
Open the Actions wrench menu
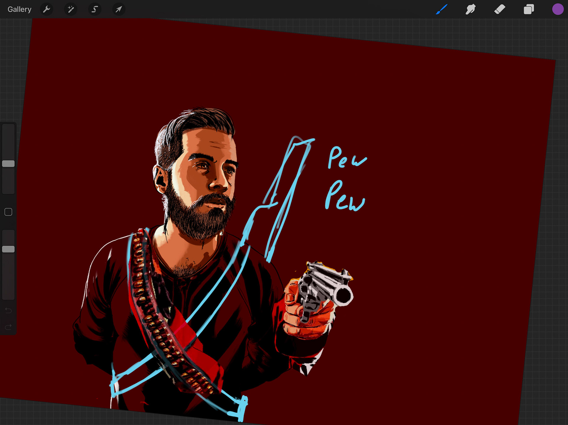tap(46, 9)
